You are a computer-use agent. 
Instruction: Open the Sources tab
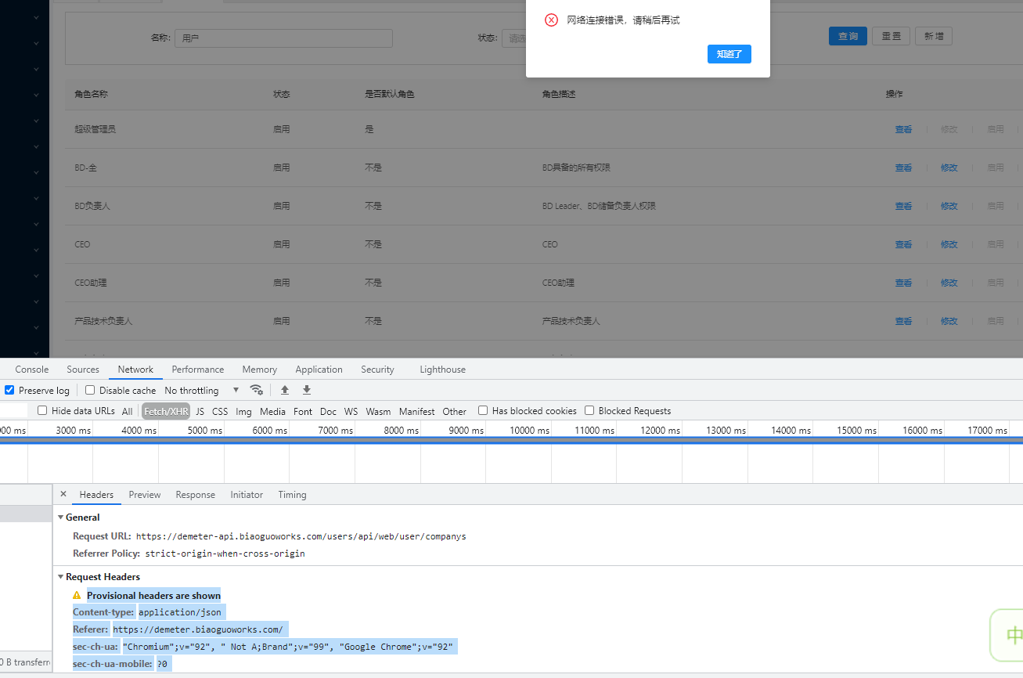tap(83, 370)
